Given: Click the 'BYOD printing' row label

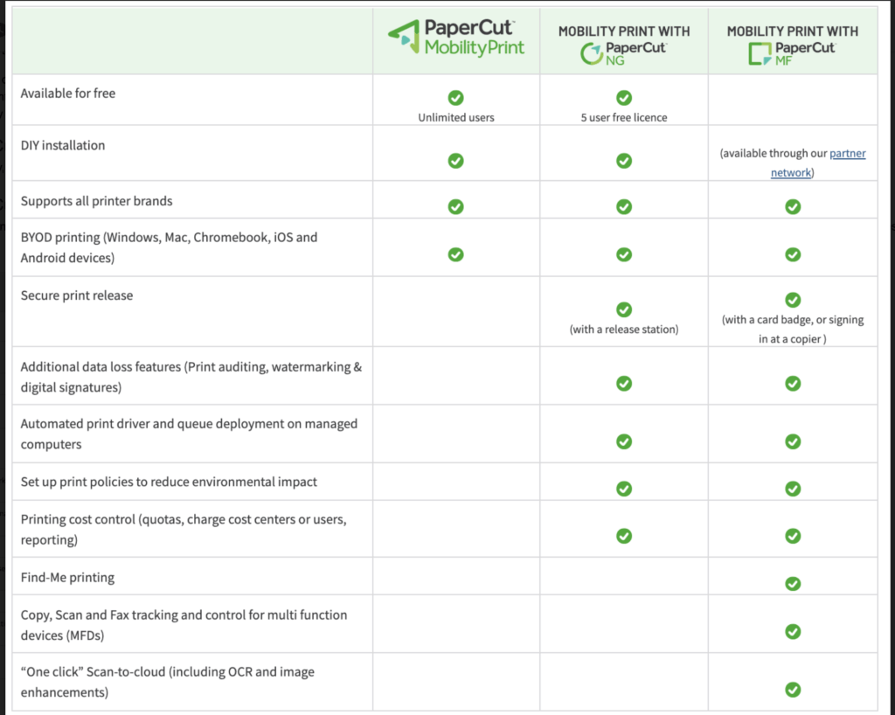Looking at the screenshot, I should 169,247.
